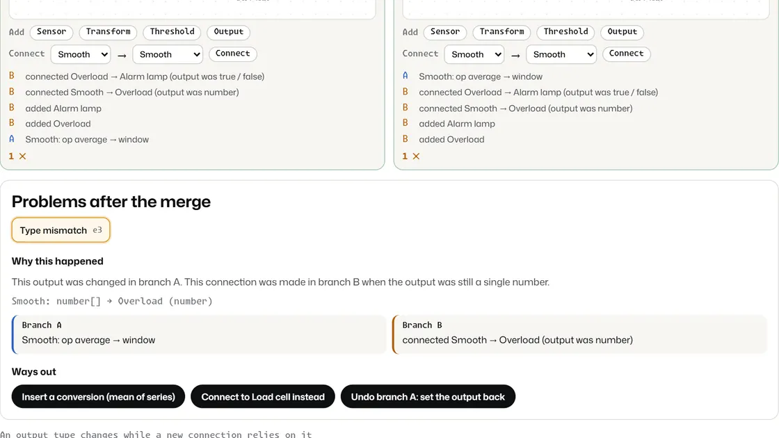This screenshot has height=438, width=779.
Task: Insert a conversion (mean of series)
Action: 98,396
